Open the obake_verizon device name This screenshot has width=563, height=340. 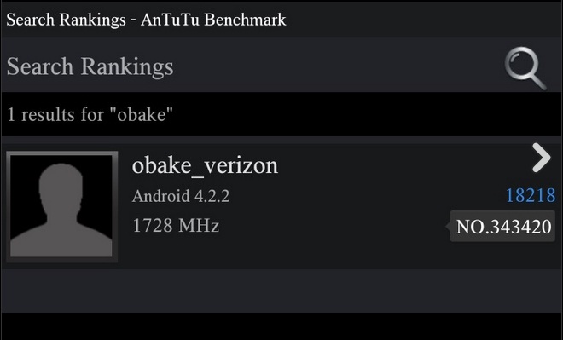tap(205, 165)
